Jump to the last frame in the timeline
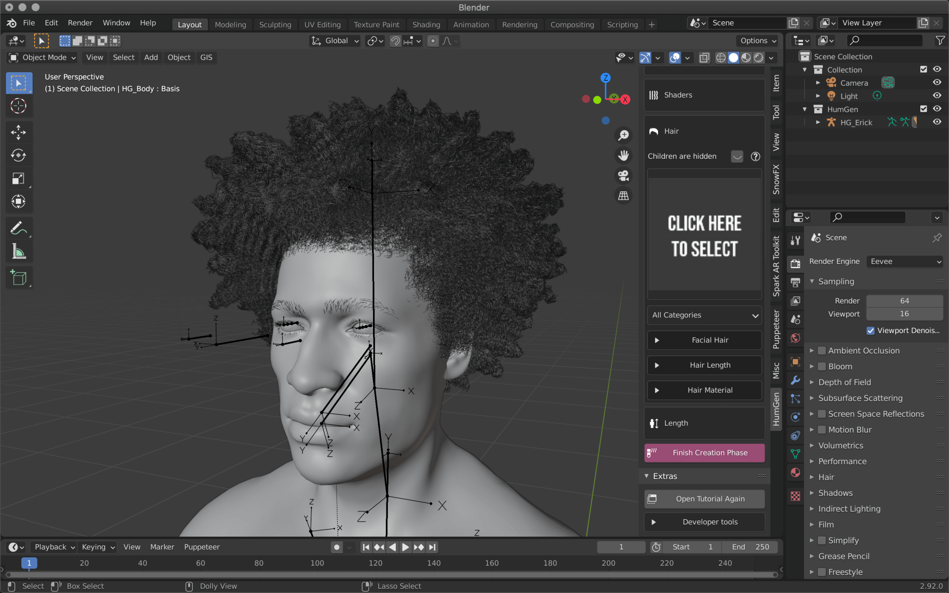The height and width of the screenshot is (593, 949). (432, 547)
